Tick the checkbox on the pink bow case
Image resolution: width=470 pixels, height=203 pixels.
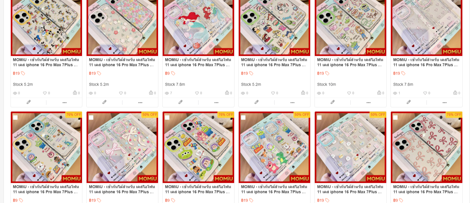click(x=91, y=117)
